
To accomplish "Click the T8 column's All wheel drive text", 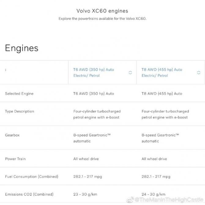I will tap(154, 159).
